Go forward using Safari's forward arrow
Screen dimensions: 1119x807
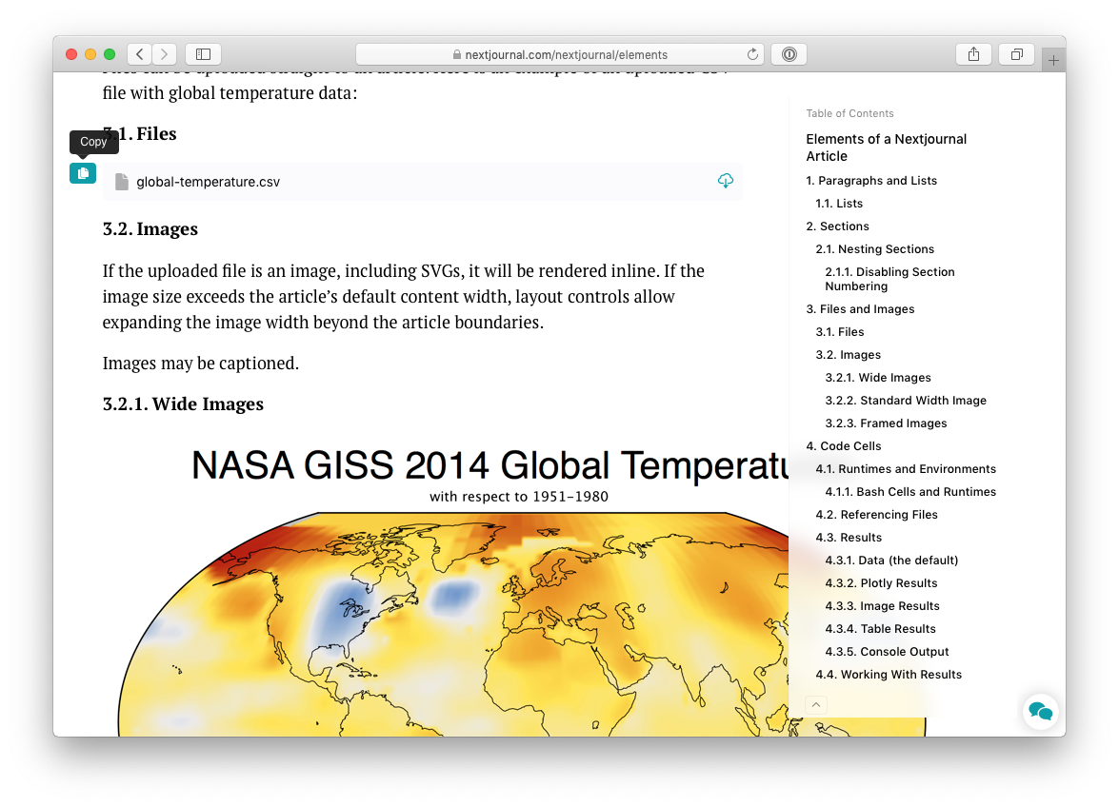pyautogui.click(x=164, y=54)
